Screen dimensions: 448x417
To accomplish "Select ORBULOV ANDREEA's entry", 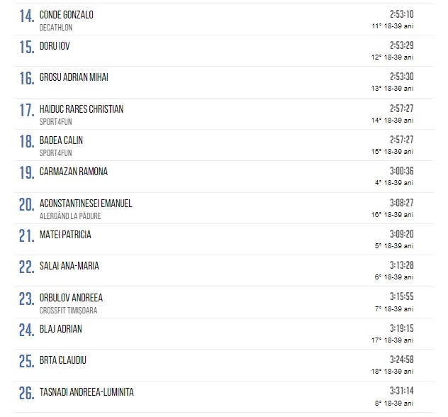I will tap(71, 298).
